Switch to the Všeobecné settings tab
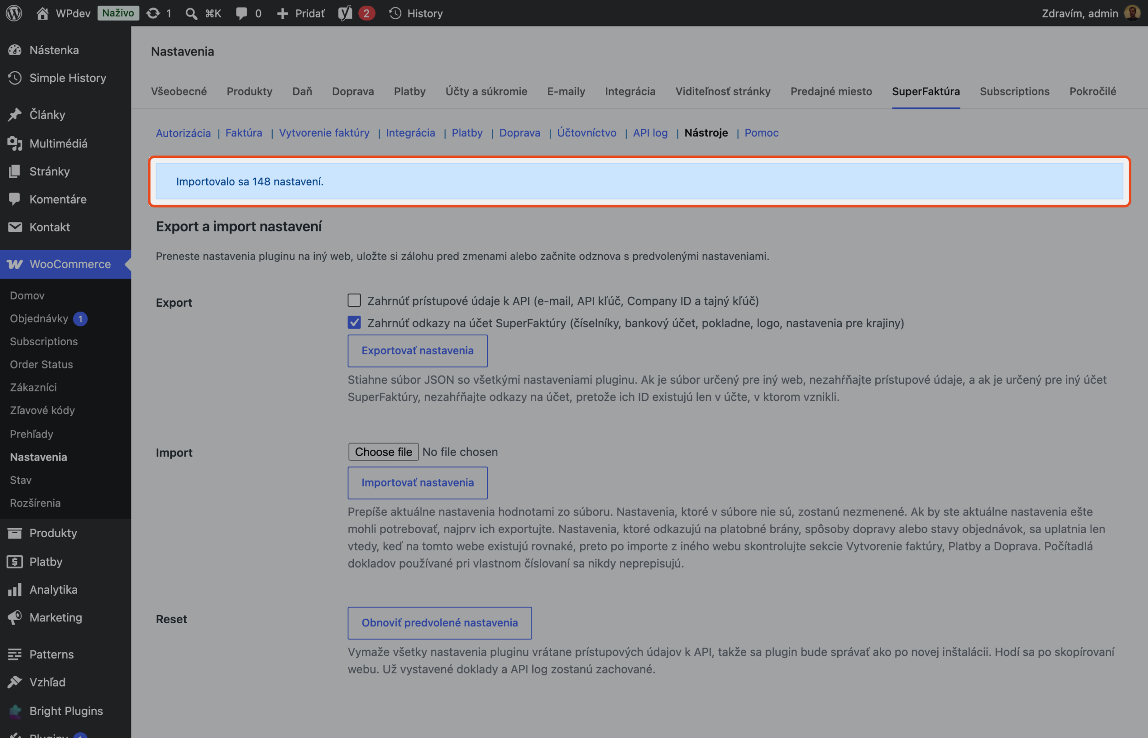The image size is (1148, 738). click(179, 91)
